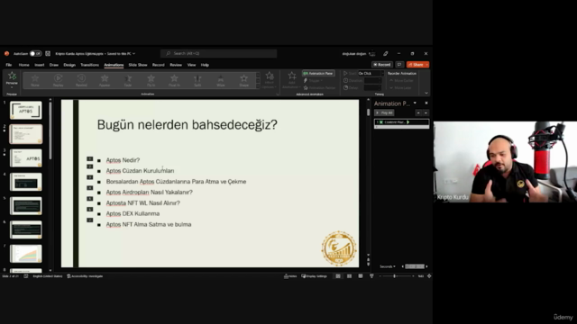Toggle the AutoSave switch
Viewport: 577px width, 324px height.
click(x=36, y=54)
